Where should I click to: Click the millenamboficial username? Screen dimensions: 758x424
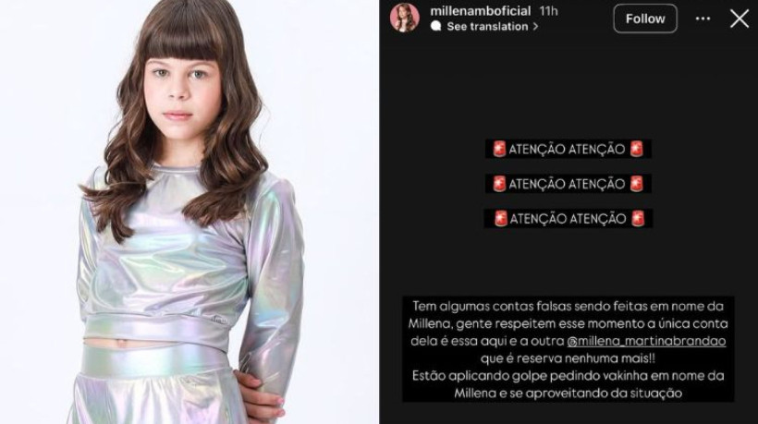[481, 11]
